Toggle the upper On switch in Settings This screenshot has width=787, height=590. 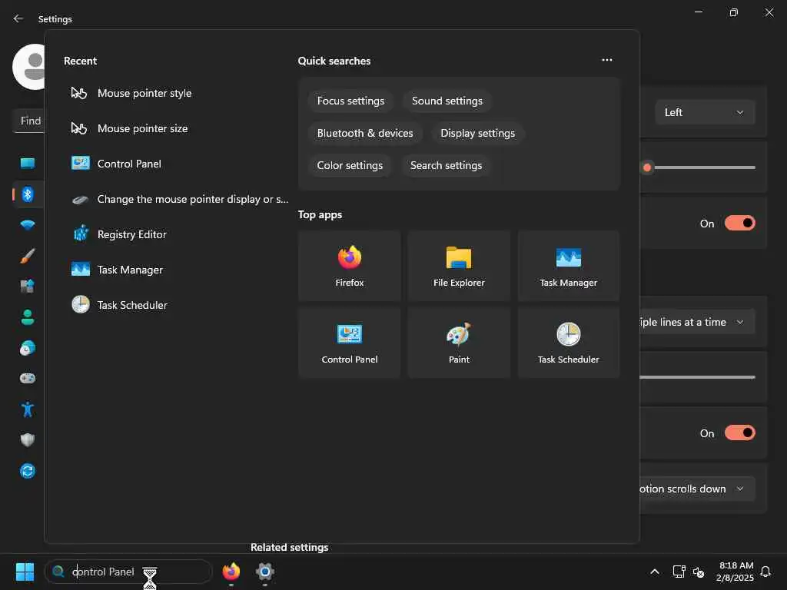740,224
